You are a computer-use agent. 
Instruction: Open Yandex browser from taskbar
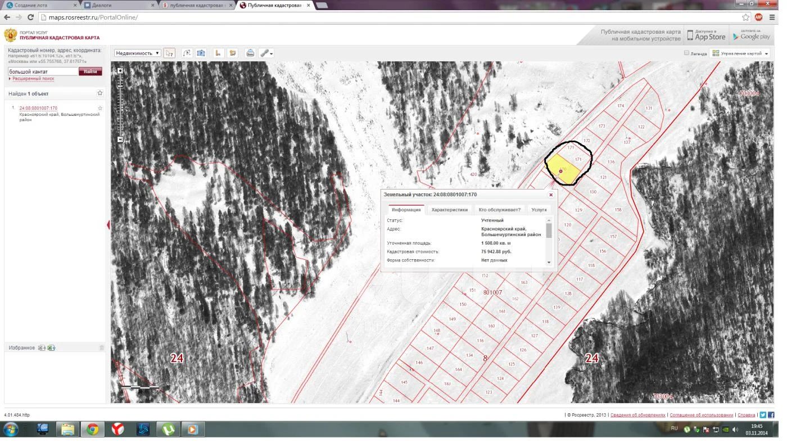(x=117, y=430)
